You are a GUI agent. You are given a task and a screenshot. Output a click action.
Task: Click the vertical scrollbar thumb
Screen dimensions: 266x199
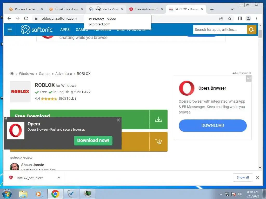(x=260, y=34)
